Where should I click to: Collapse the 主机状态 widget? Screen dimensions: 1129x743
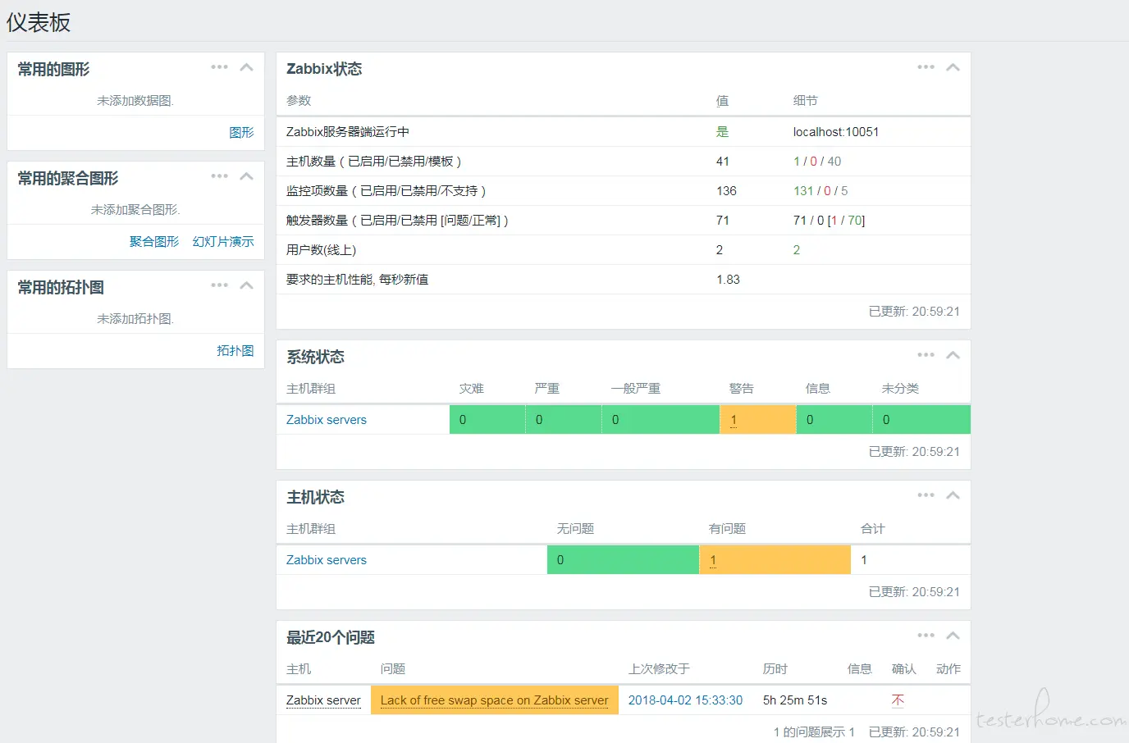953,495
